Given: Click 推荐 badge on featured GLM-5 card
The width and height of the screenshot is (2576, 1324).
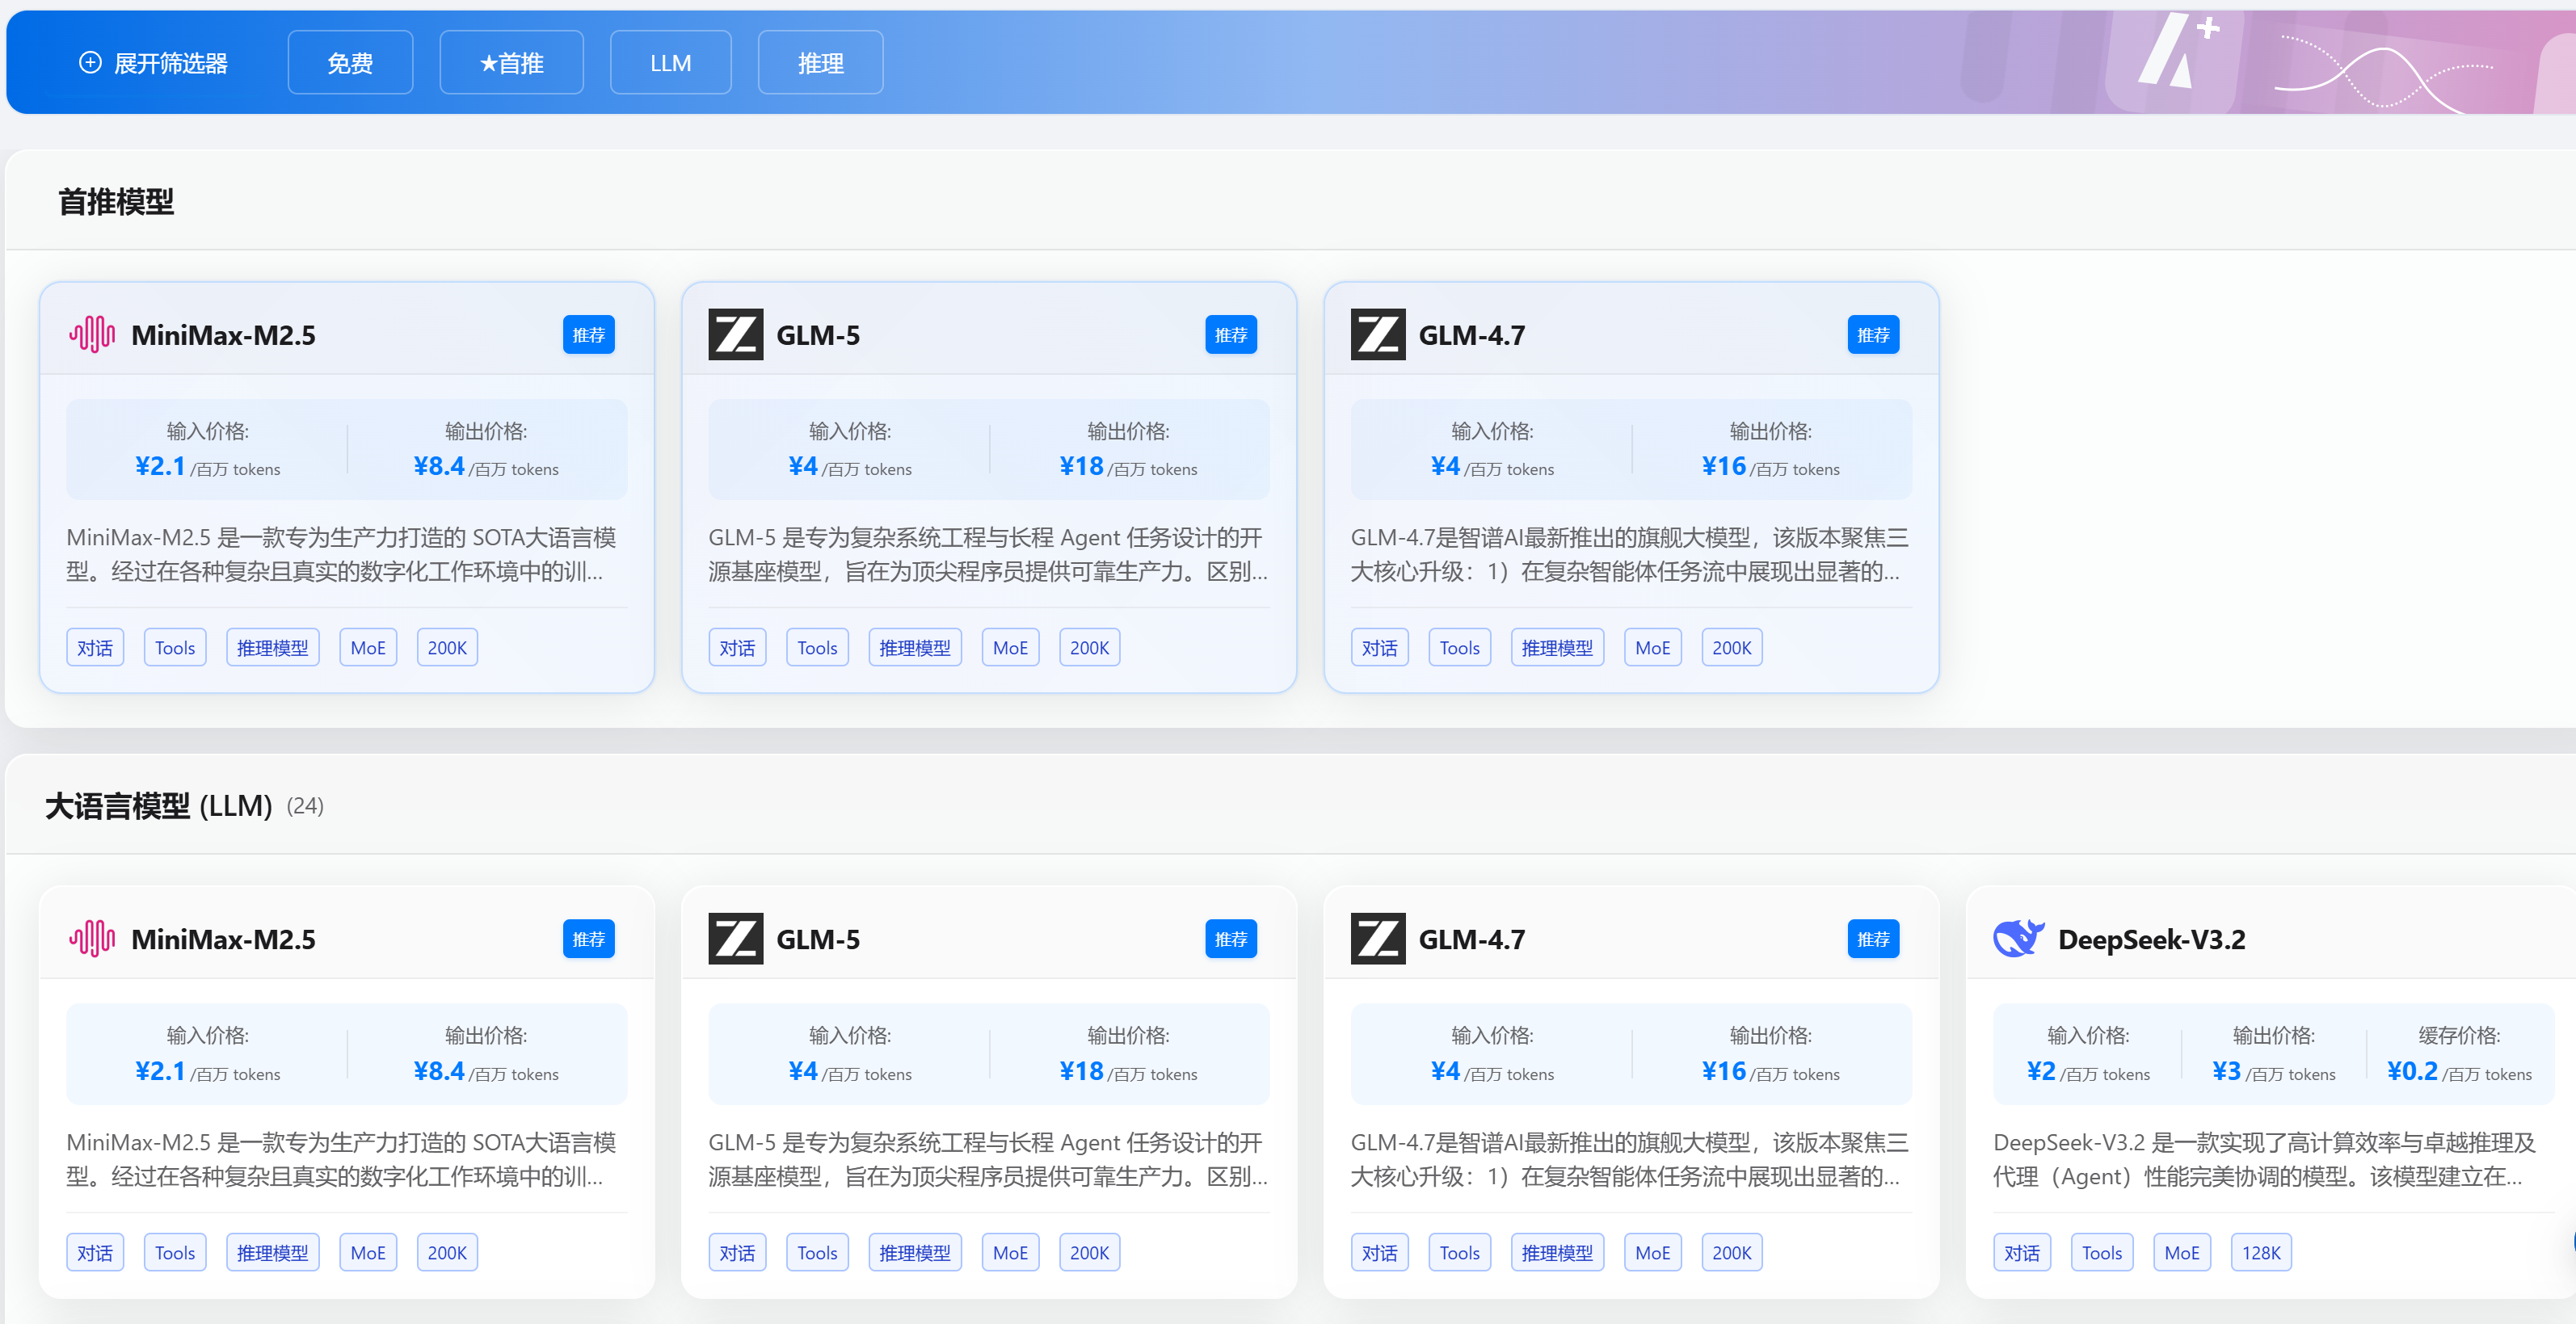Looking at the screenshot, I should coord(1230,335).
